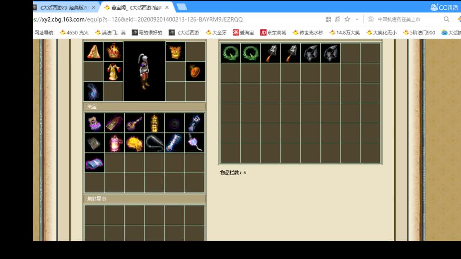The width and height of the screenshot is (461, 259).
Task: Click the silver whip treasure icon
Action: tap(155, 143)
